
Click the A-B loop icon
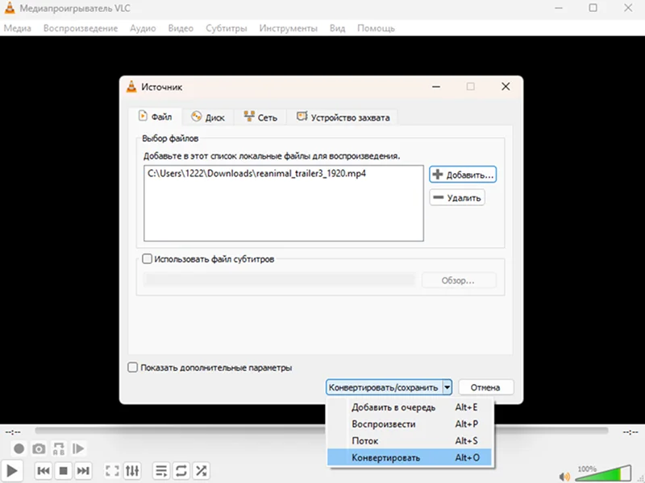click(59, 448)
